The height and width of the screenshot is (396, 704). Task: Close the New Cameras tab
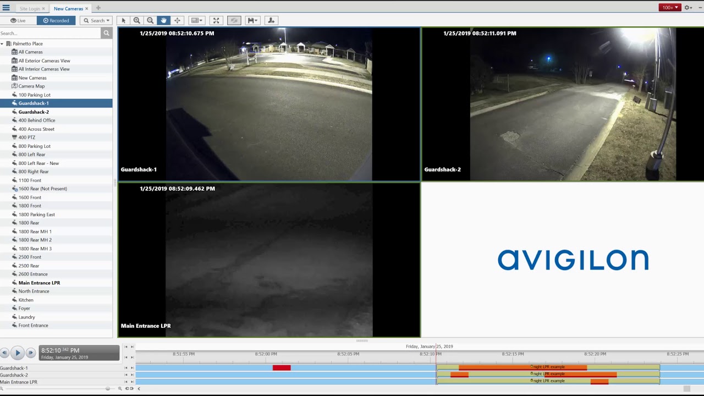(x=87, y=9)
